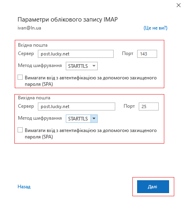The height and width of the screenshot is (209, 185).
Task: Click the outgoing mail port field 25
Action: pos(149,106)
